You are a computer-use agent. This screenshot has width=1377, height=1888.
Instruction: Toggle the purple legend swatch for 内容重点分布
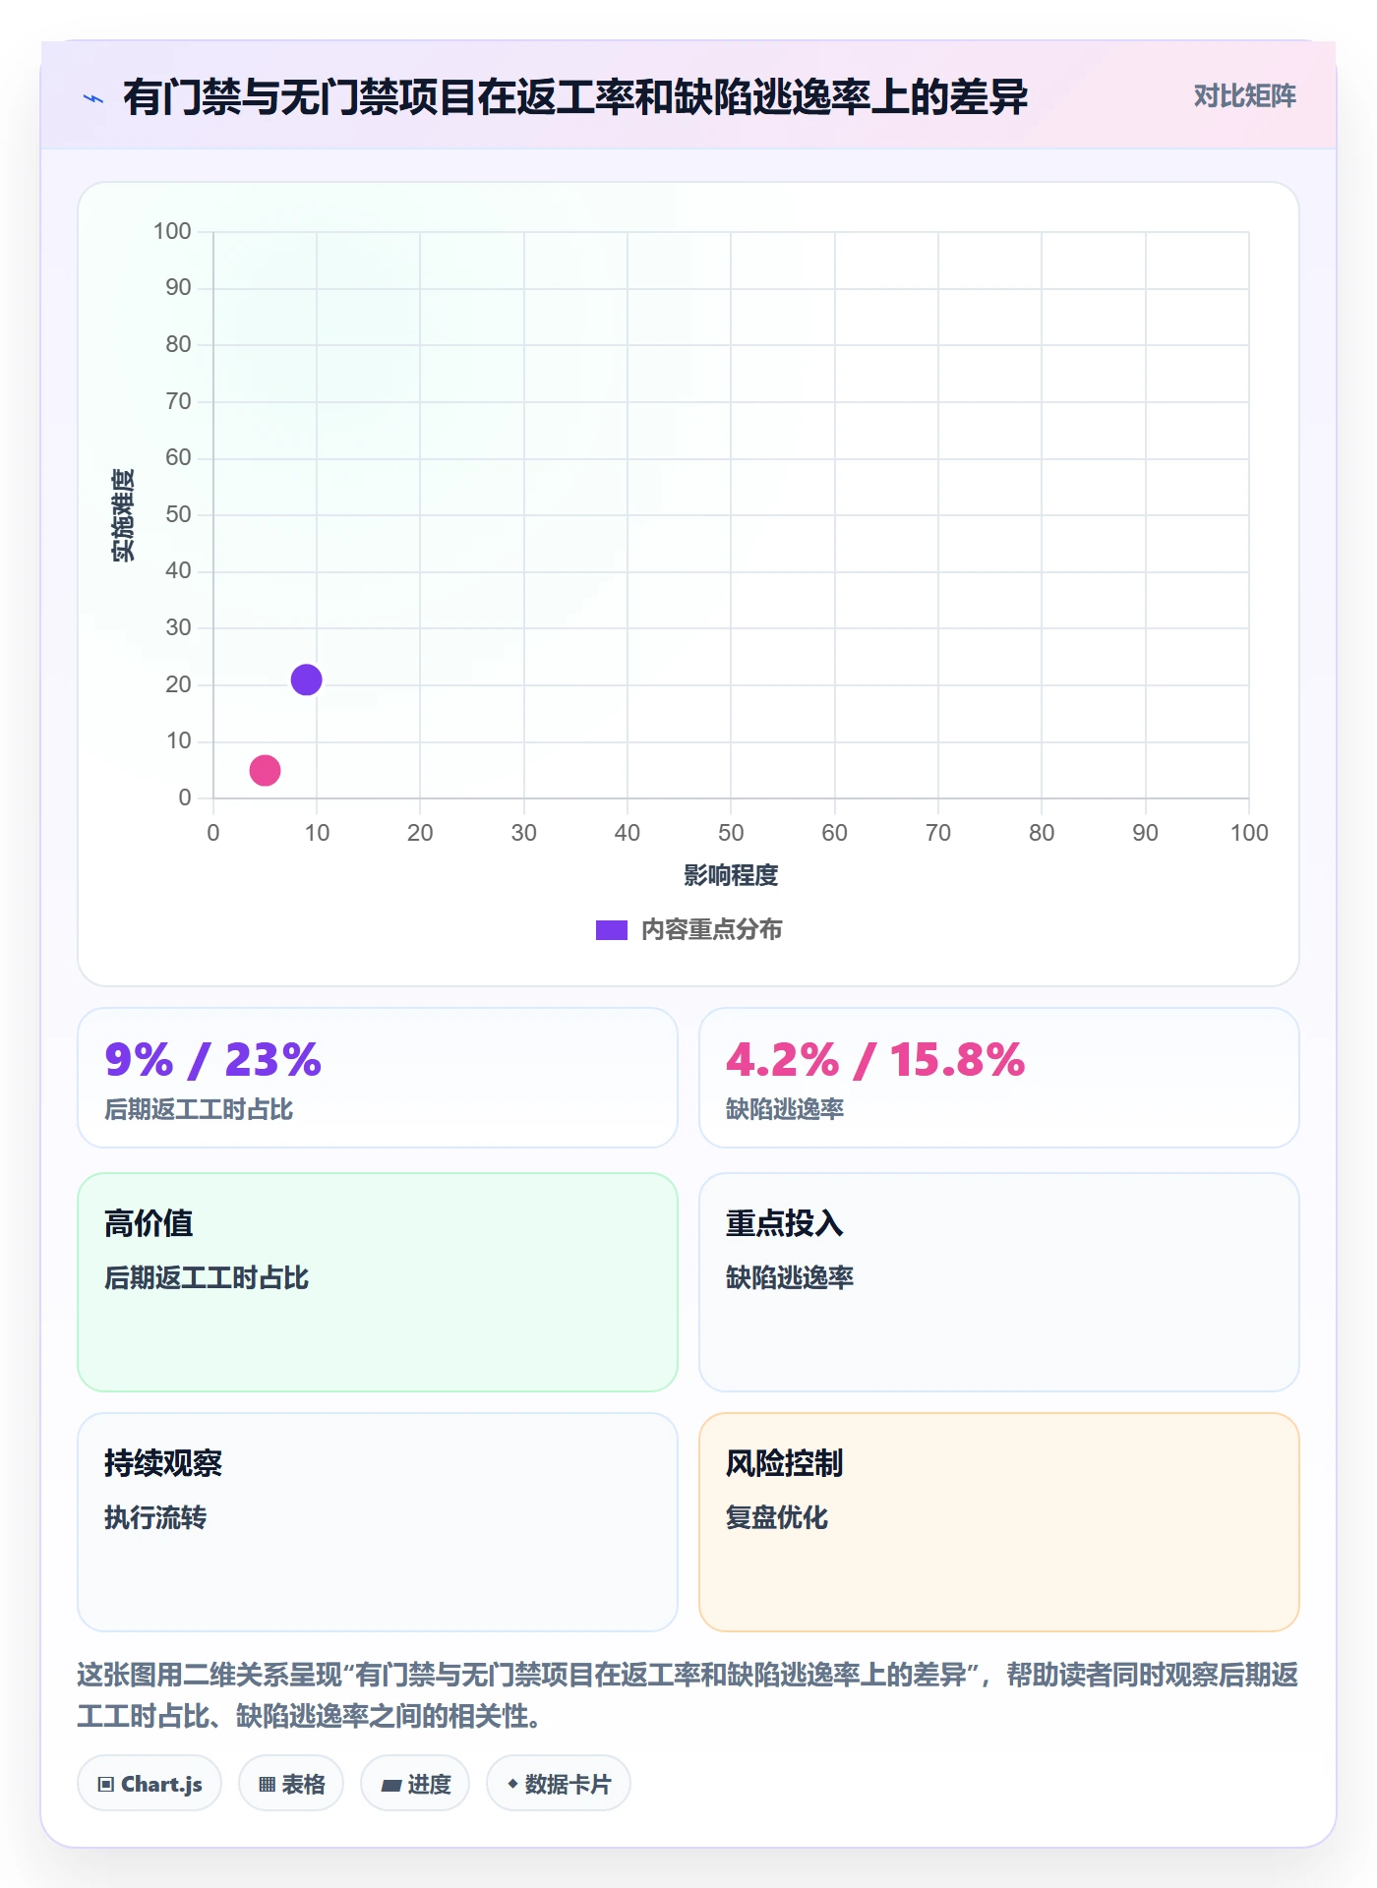tap(611, 930)
